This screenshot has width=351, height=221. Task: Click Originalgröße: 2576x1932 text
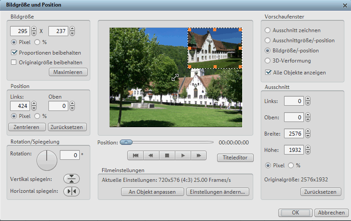(x=296, y=180)
